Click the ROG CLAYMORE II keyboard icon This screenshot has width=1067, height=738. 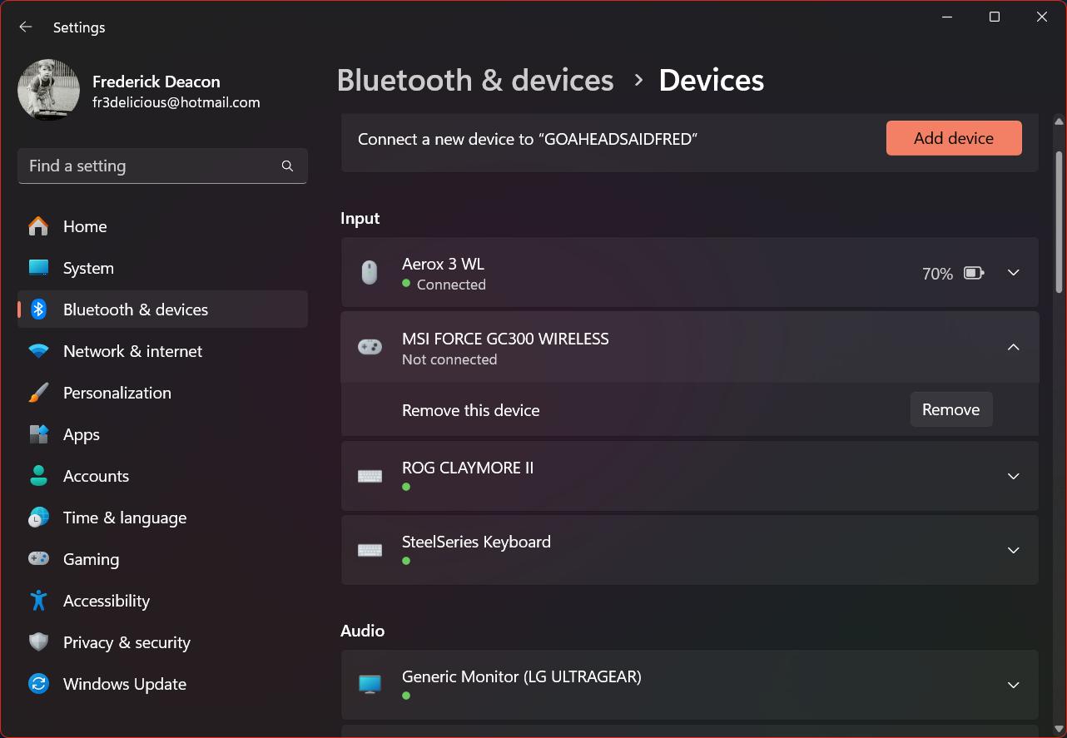[370, 476]
